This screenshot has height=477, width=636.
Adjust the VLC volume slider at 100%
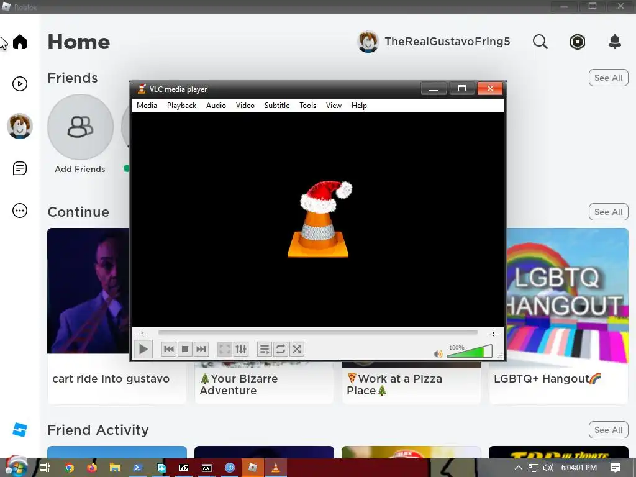click(x=470, y=352)
